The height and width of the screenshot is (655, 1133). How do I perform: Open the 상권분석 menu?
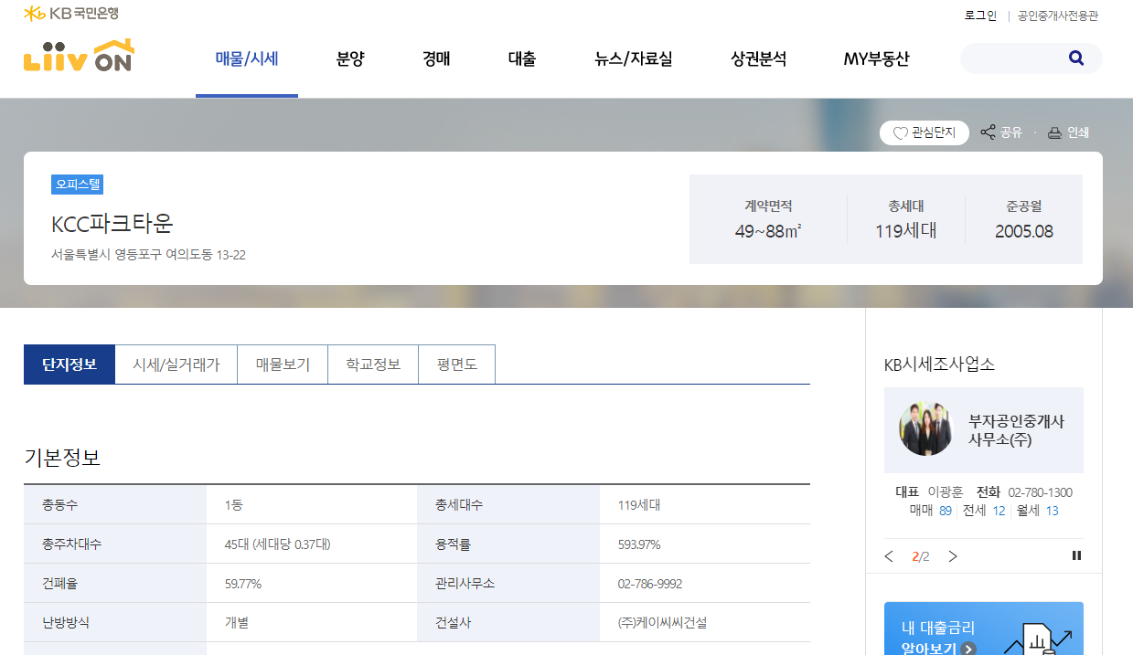(758, 59)
